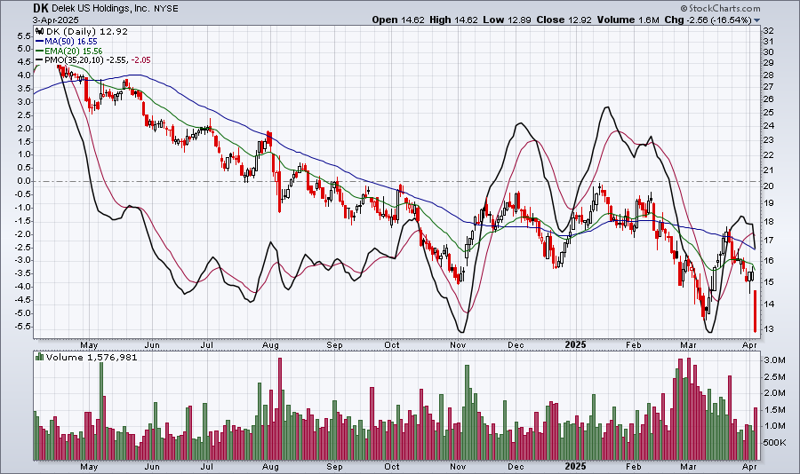
Task: Click the 0.0 level on PMO left scale
Action: (x=21, y=181)
